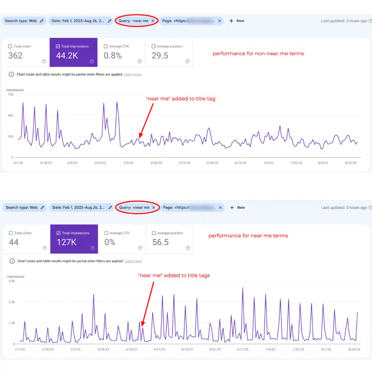The width and height of the screenshot is (372, 372).
Task: Toggle Total impressions checkbox showing 127K
Action: click(x=58, y=233)
